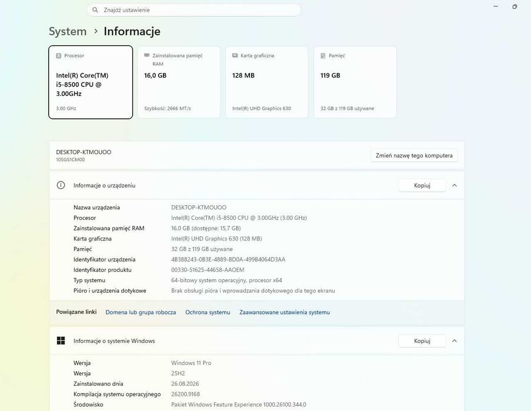Viewport: 531px width, 411px height.
Task: Click the Nazwa urządzenia value DESKTOP-KTMOUOO
Action: [x=199, y=207]
